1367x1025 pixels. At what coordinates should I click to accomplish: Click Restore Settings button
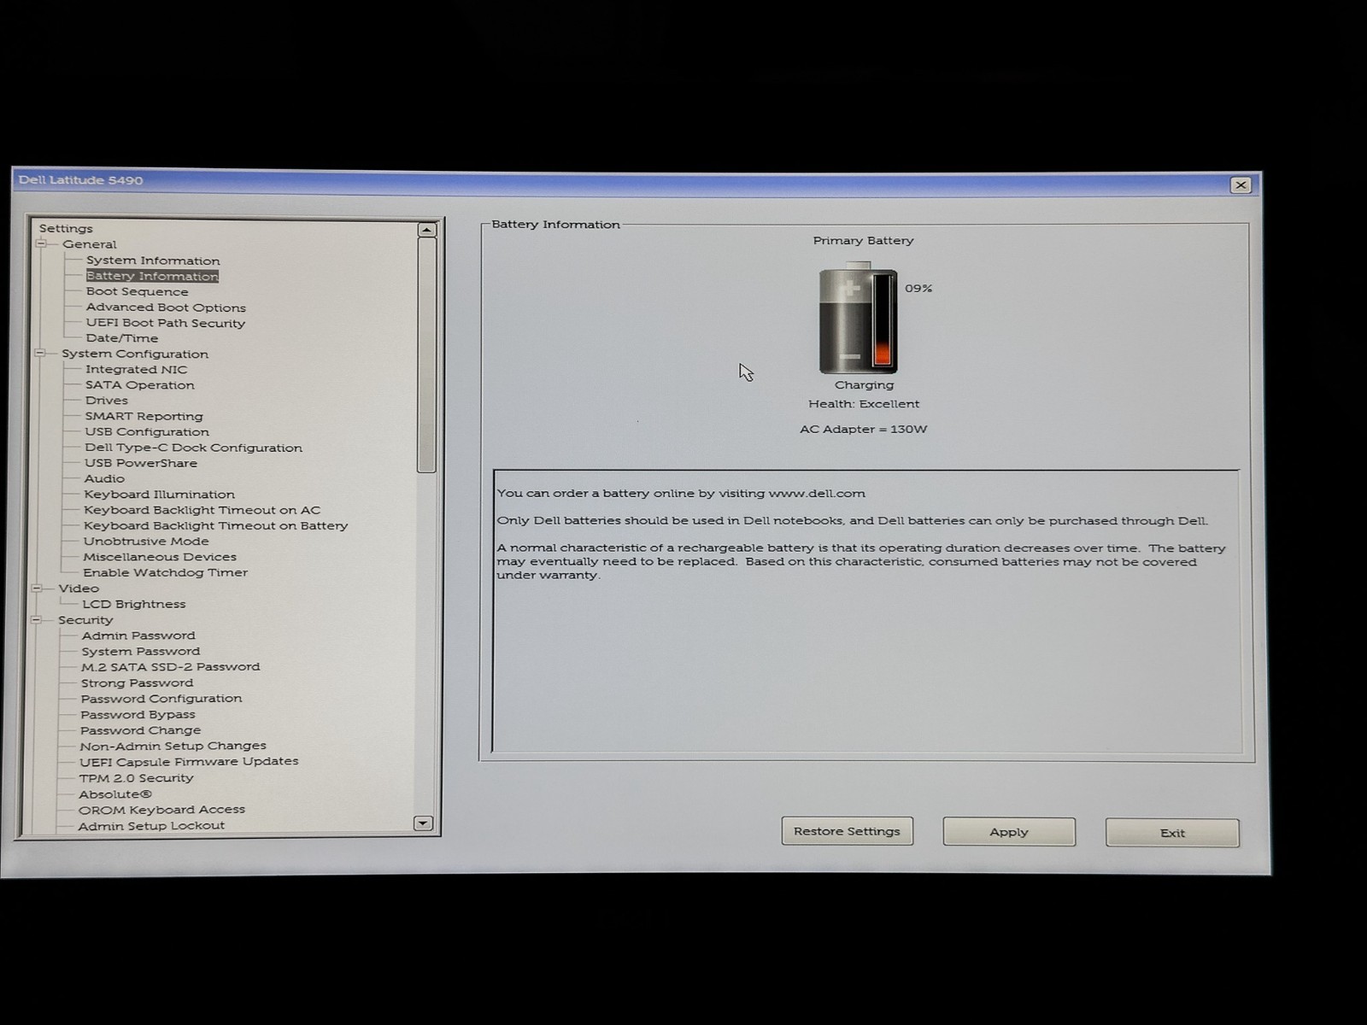point(847,831)
